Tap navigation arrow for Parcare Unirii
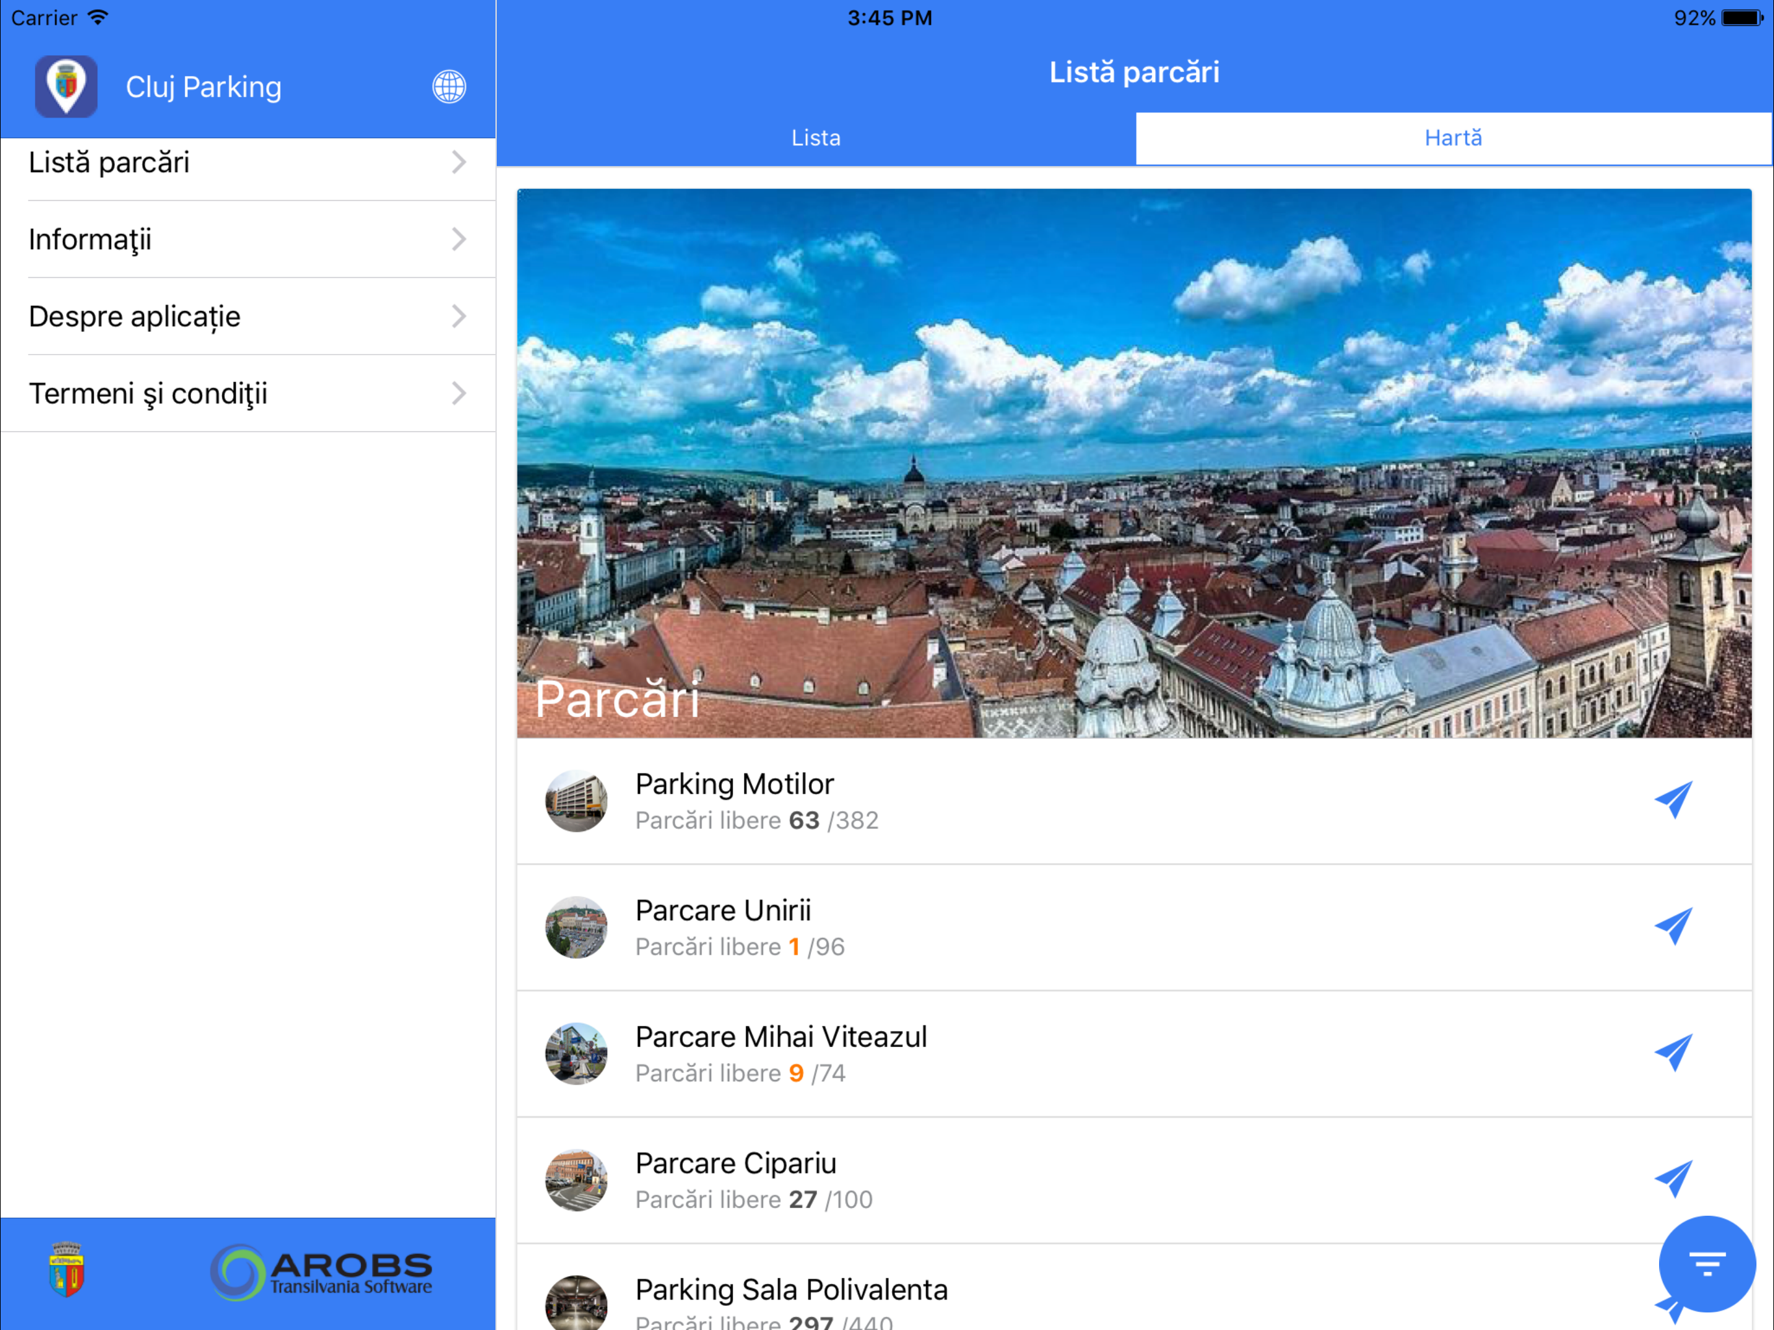 click(1673, 927)
